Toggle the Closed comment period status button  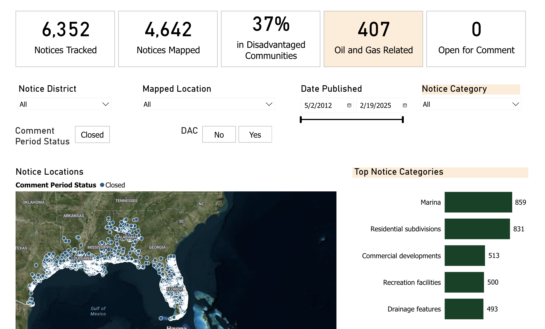click(x=92, y=135)
